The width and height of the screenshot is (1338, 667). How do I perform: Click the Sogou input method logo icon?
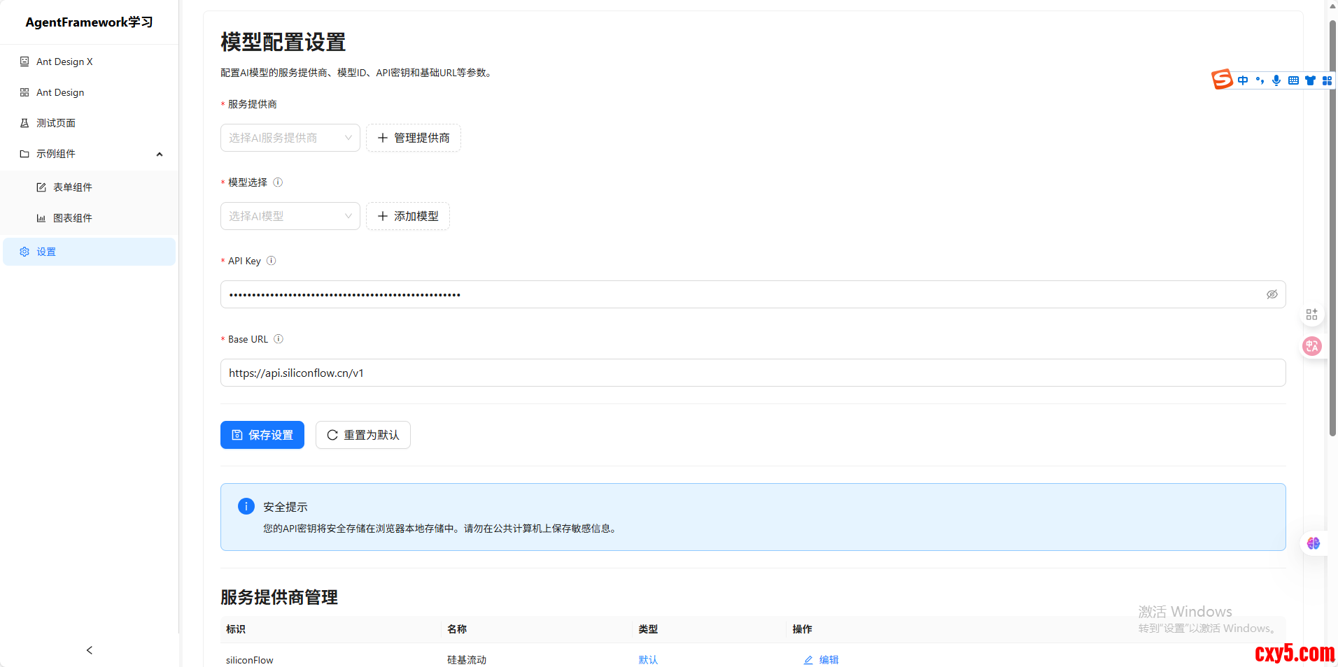pyautogui.click(x=1222, y=80)
